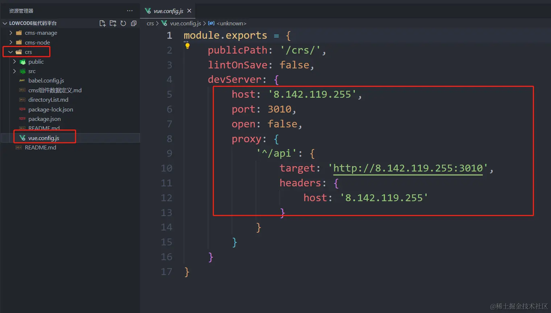This screenshot has width=551, height=313.
Task: Select vue.config.js in file tree
Action: (x=43, y=138)
